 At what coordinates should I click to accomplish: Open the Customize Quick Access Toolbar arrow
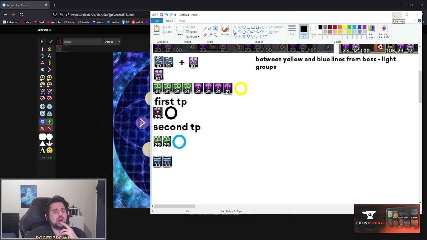175,15
